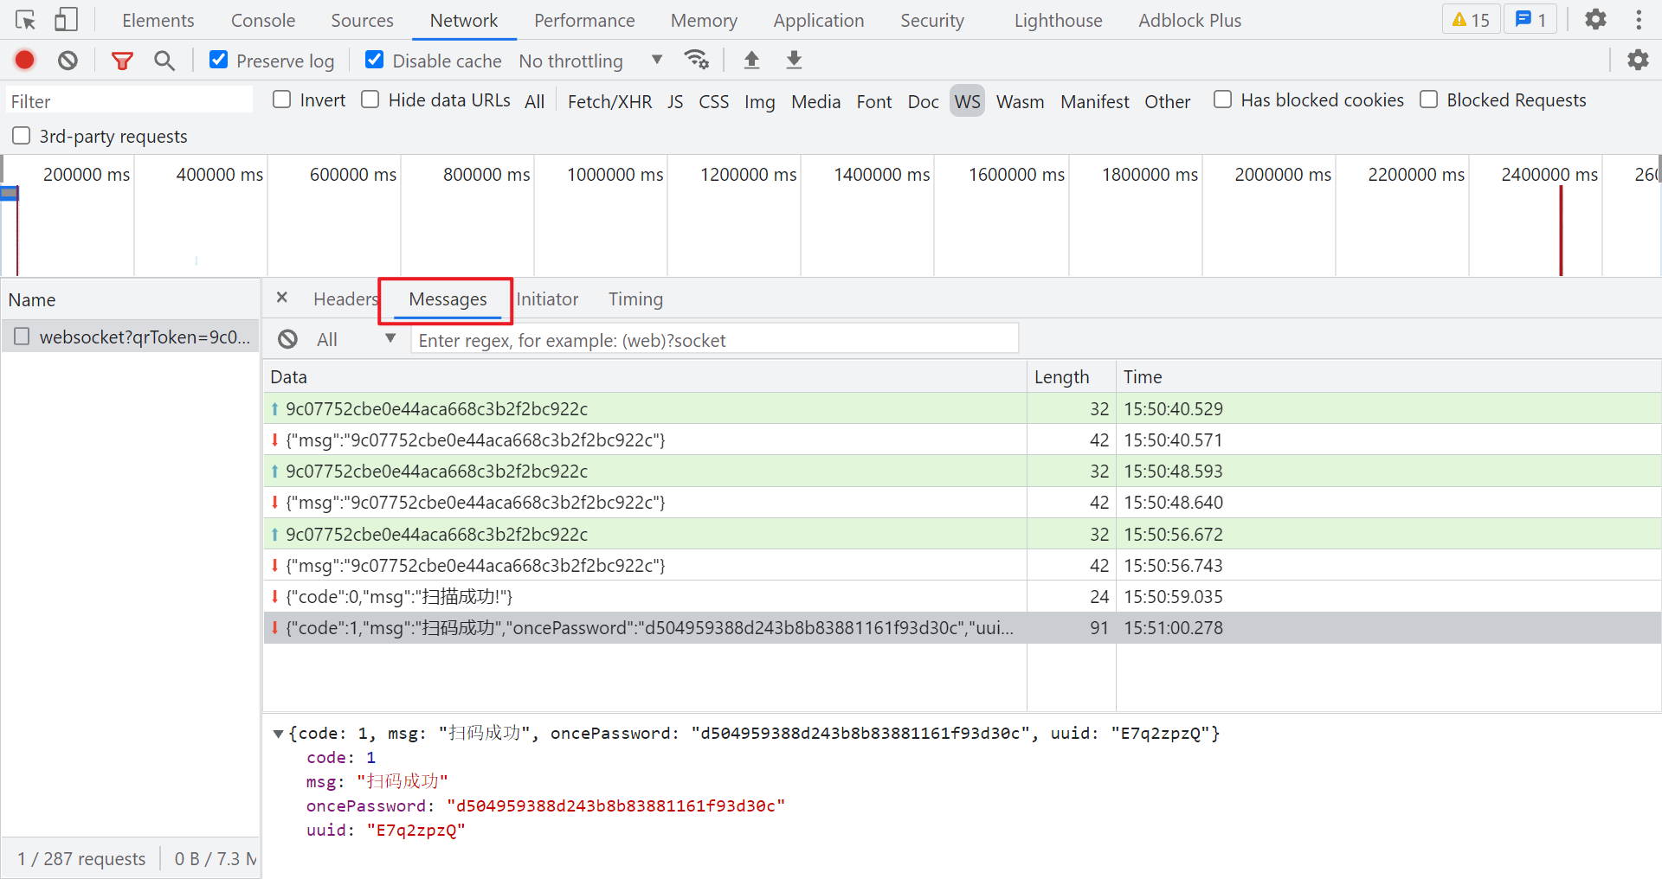
Task: Switch to the Sources tab
Action: (x=362, y=20)
